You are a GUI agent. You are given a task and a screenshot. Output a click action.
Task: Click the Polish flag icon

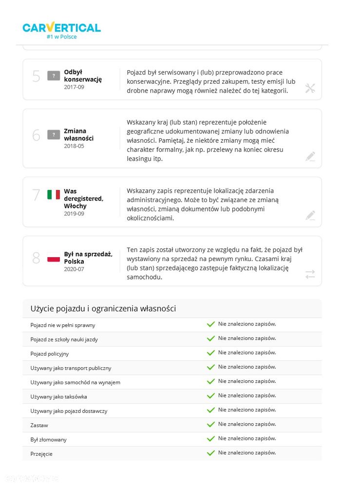pos(54,258)
